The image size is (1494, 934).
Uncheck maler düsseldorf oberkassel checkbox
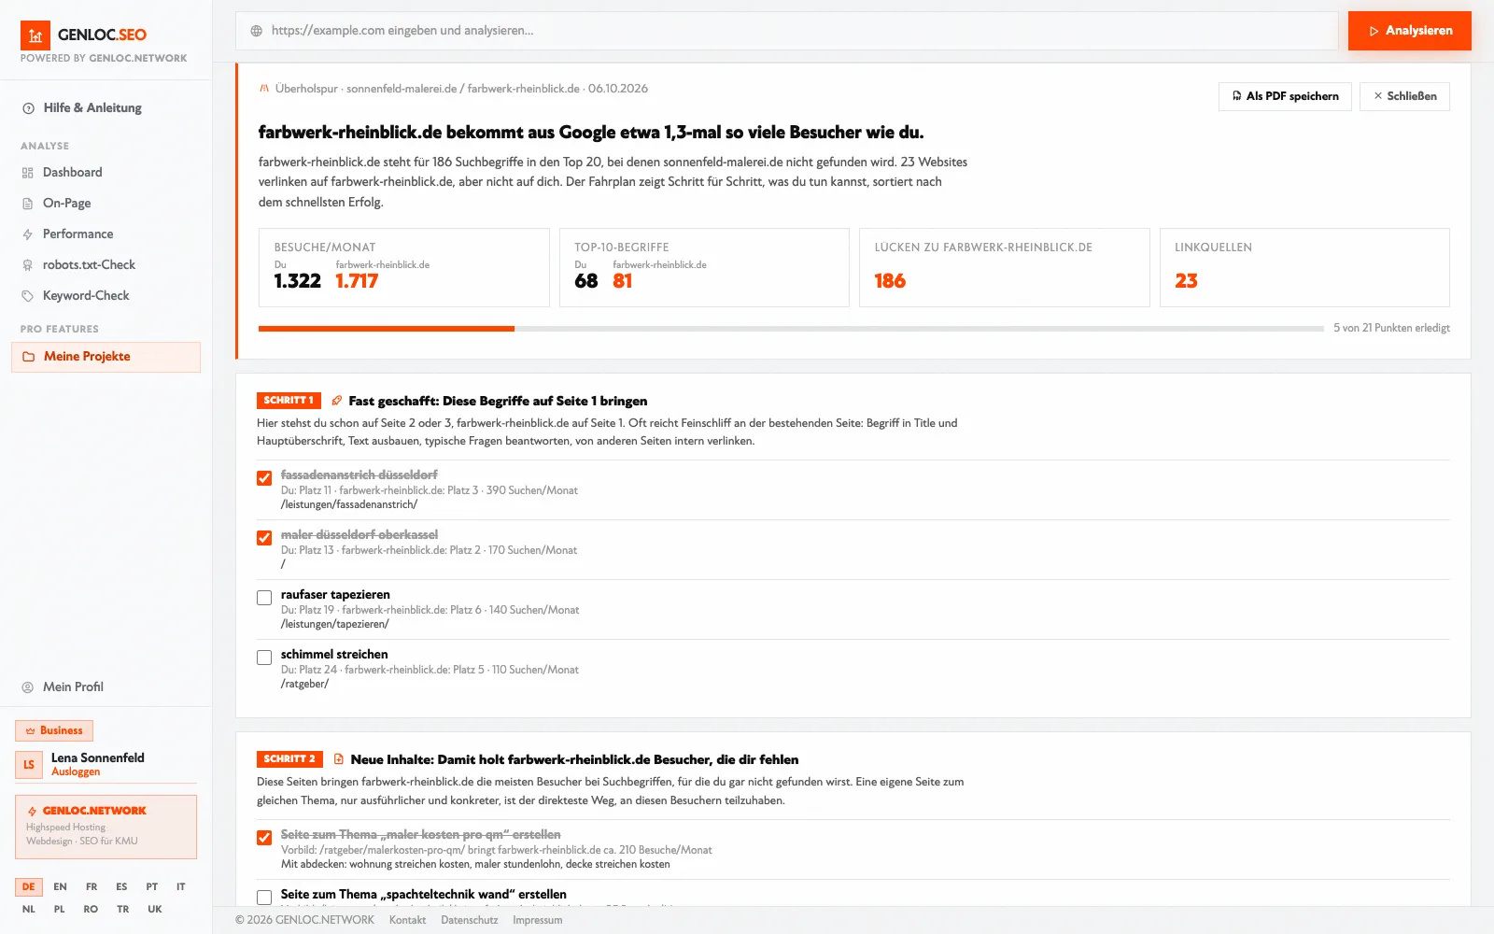tap(264, 538)
